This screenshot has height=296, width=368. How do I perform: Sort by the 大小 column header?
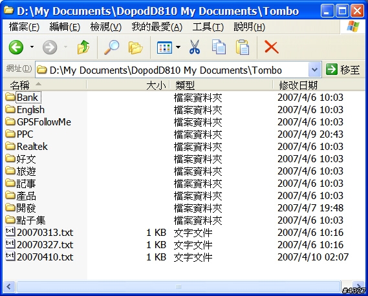pyautogui.click(x=128, y=85)
